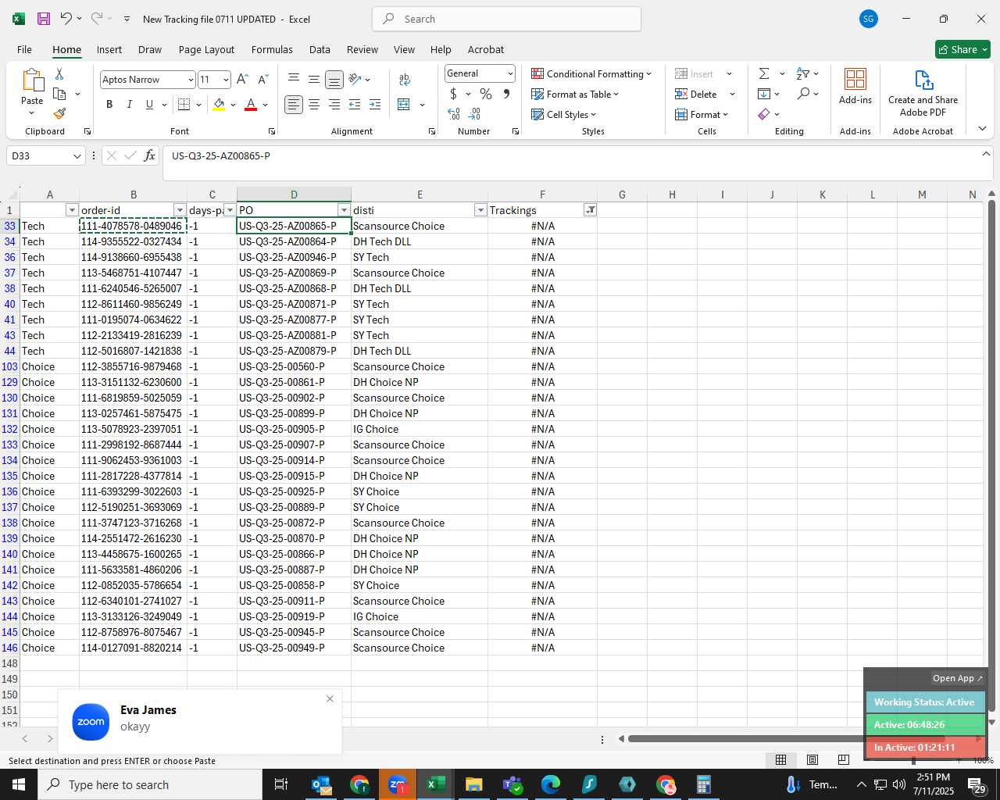Set Bottom Align vertical alignment
The image size is (1000, 800).
pos(334,80)
